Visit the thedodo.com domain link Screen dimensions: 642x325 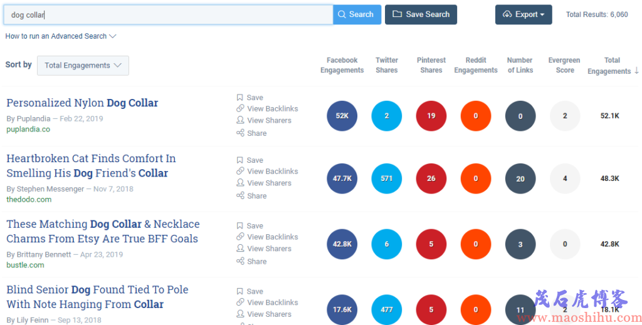(x=29, y=200)
